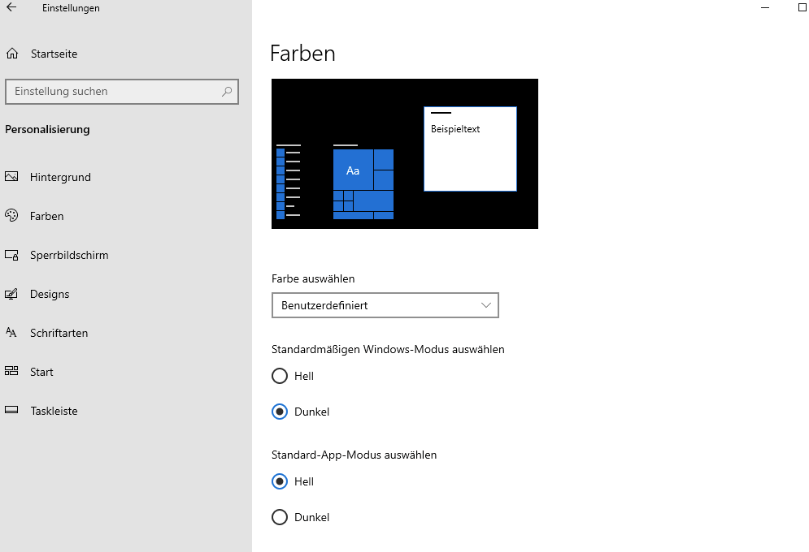This screenshot has width=809, height=552.
Task: Click the Farbe auswählen label
Action: [x=313, y=278]
